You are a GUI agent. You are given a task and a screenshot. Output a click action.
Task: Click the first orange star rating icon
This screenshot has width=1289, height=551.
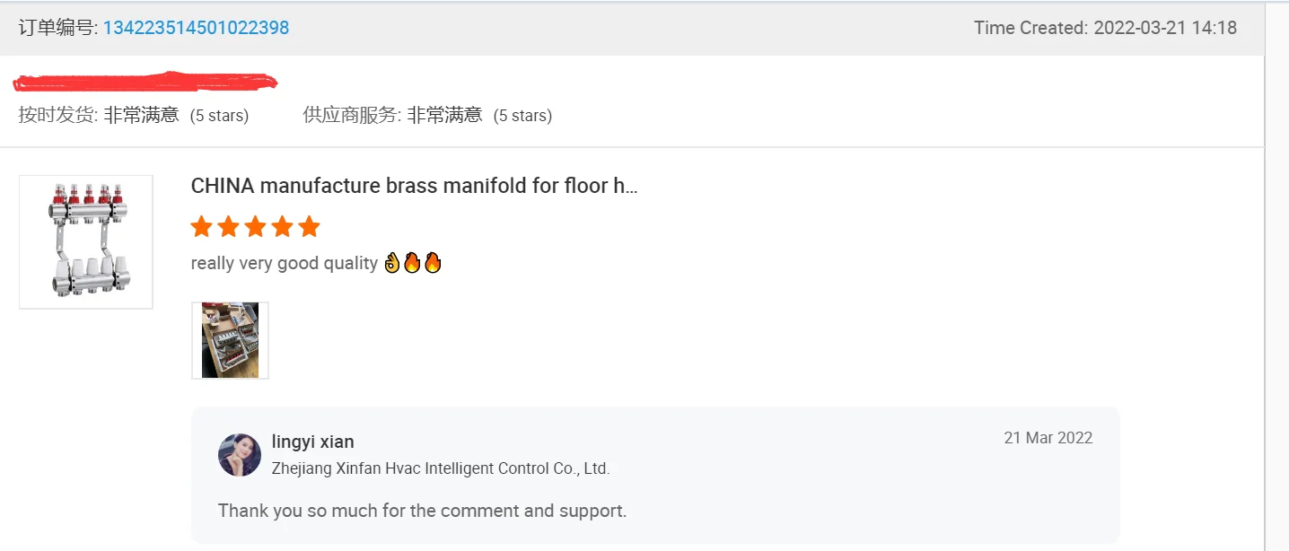tap(201, 226)
